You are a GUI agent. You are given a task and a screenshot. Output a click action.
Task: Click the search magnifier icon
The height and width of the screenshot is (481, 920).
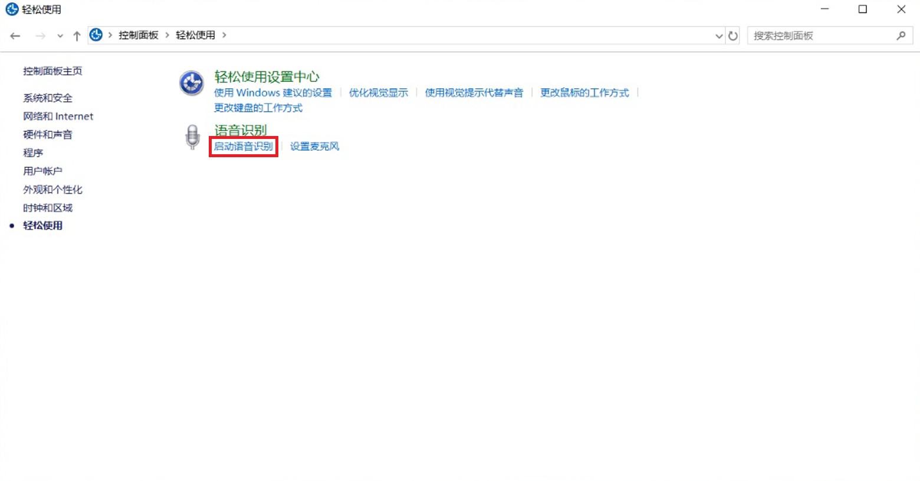coord(901,36)
